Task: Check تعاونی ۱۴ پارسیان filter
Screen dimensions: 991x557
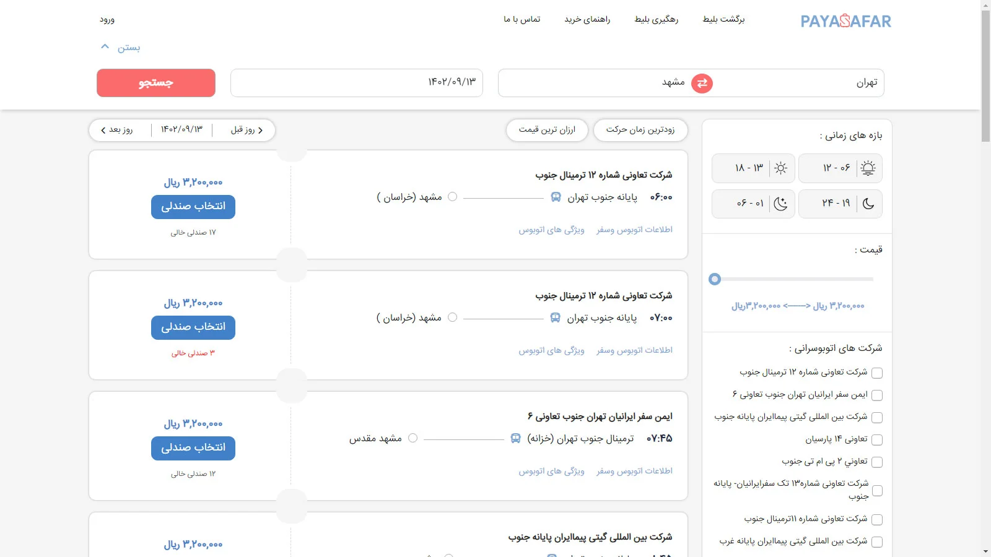Action: [x=877, y=440]
